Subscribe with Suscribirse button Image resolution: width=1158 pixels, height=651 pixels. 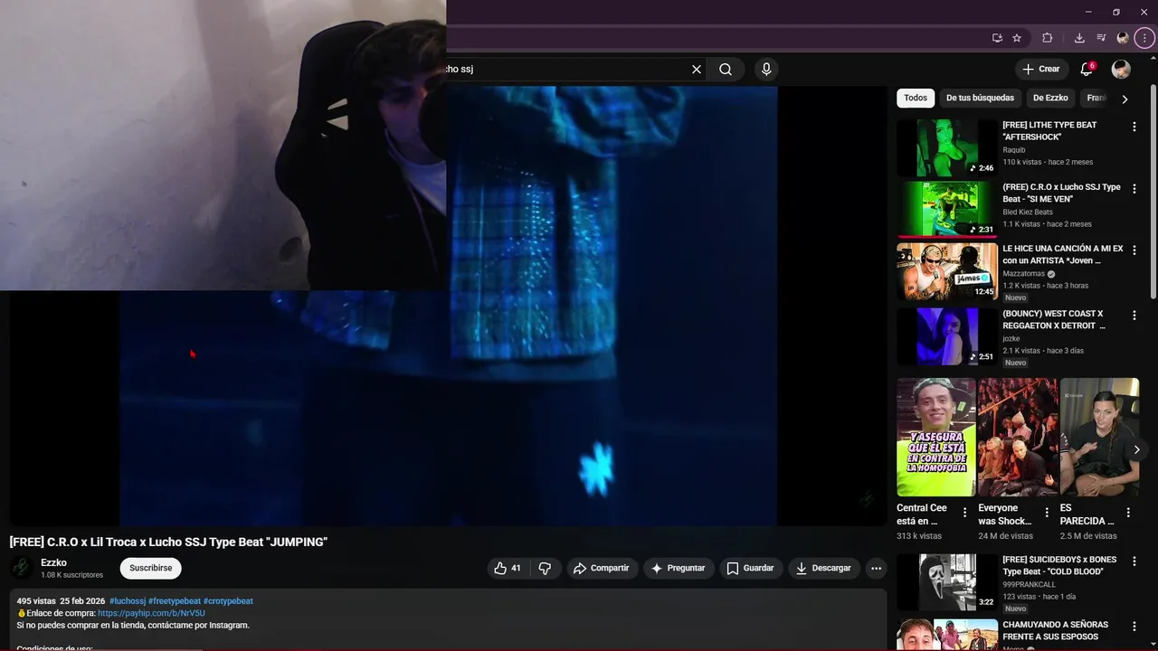click(x=150, y=568)
